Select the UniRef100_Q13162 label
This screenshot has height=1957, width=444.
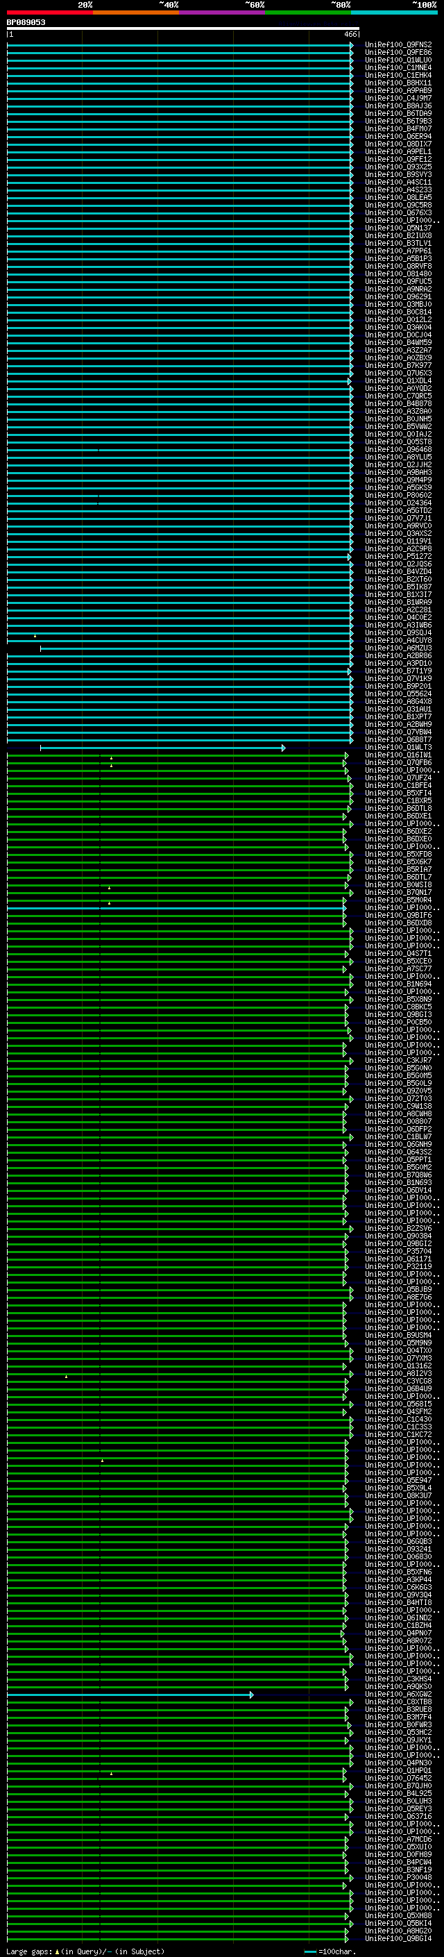(x=398, y=1366)
